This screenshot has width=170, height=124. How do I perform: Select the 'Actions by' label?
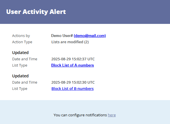pyautogui.click(x=21, y=36)
